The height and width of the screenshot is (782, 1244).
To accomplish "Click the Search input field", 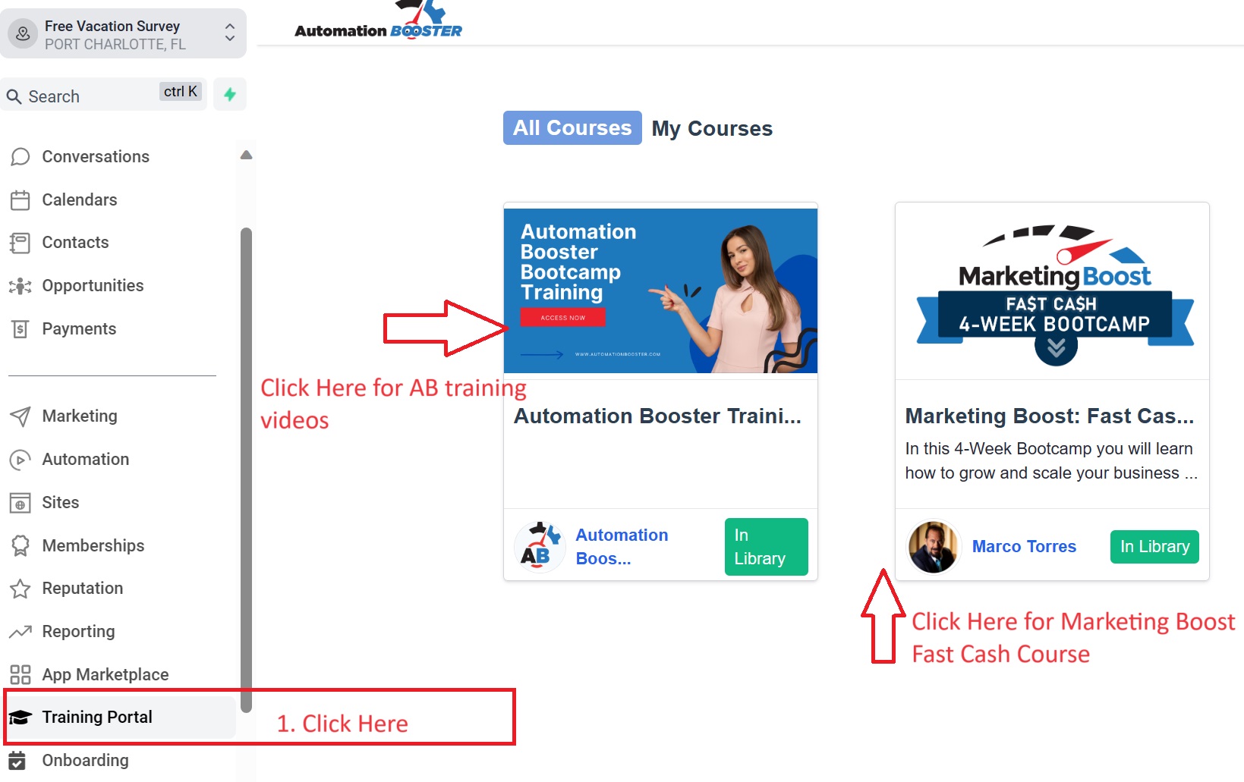I will (104, 95).
